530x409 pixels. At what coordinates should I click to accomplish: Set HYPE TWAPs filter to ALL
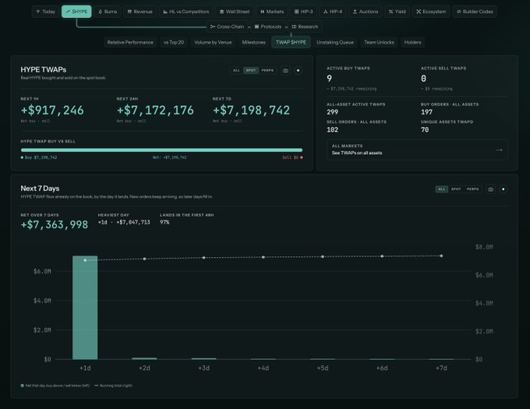coord(236,71)
